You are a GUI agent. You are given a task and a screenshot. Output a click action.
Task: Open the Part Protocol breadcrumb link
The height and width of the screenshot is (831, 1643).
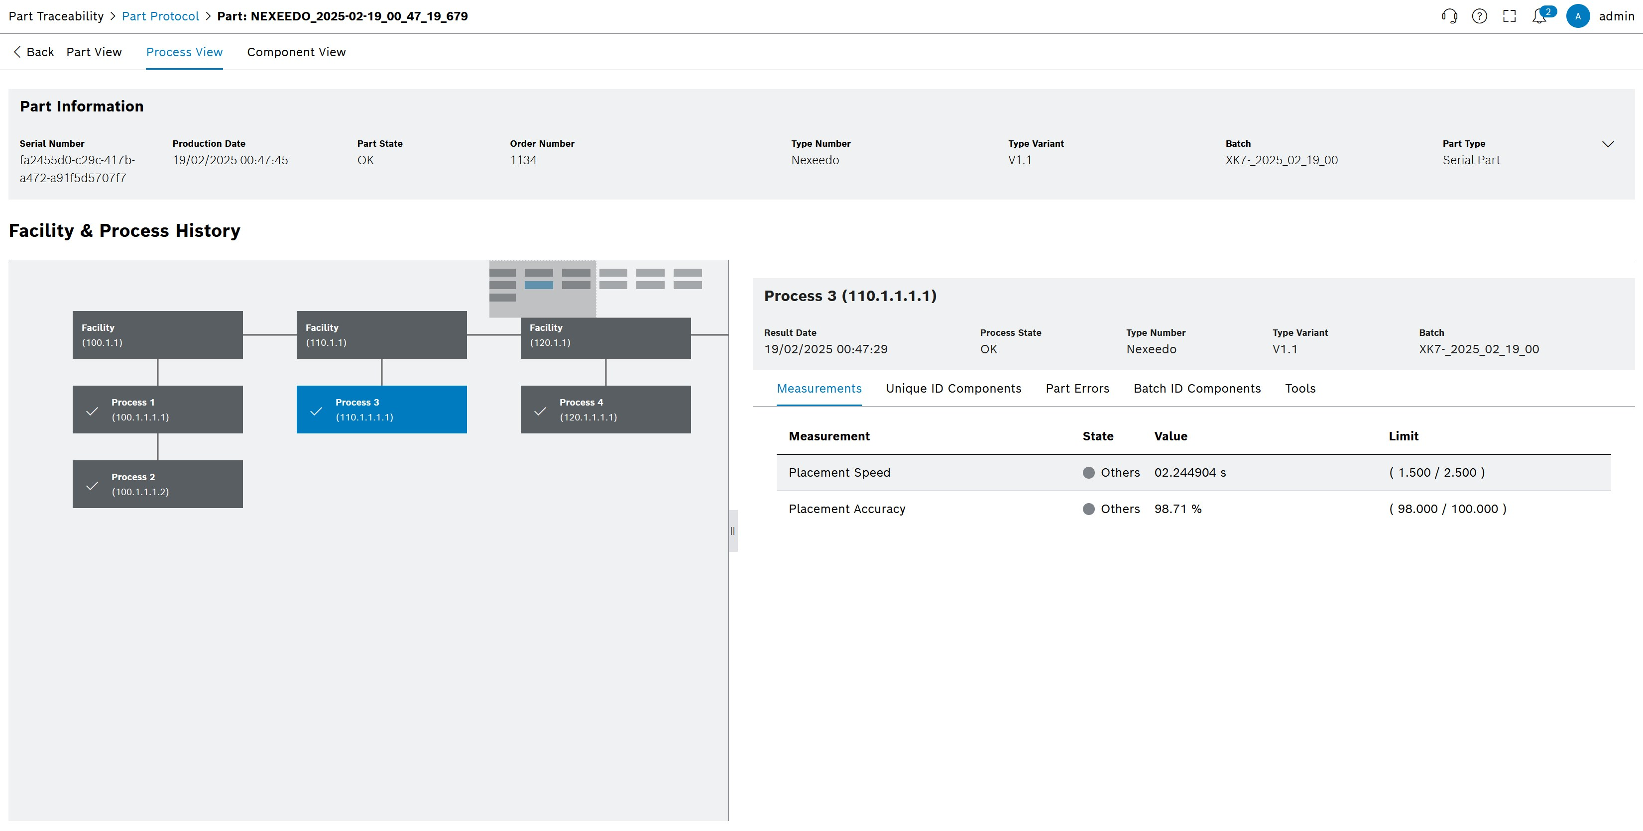click(160, 16)
